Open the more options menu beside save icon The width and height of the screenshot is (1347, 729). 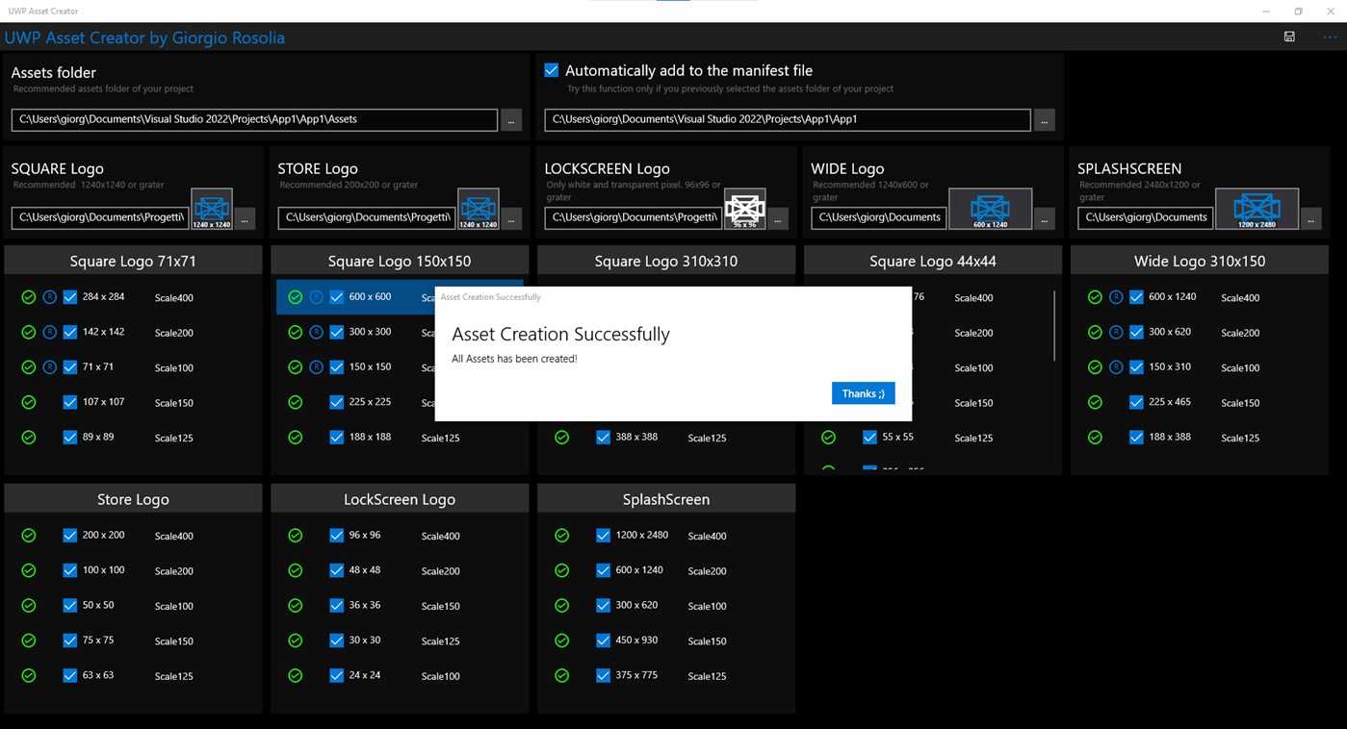coord(1330,37)
